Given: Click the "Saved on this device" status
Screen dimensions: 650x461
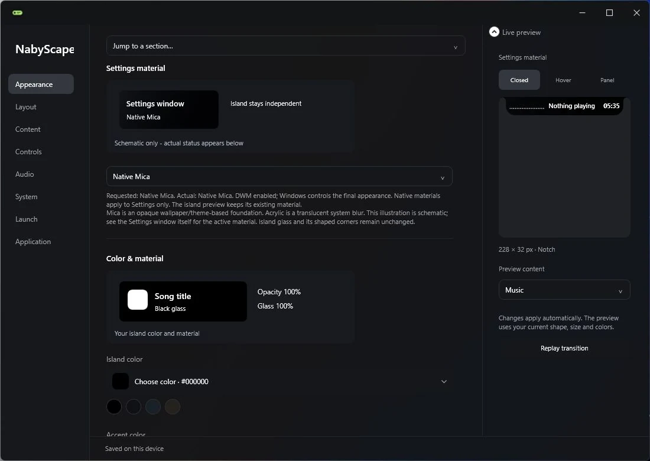Looking at the screenshot, I should tap(134, 449).
